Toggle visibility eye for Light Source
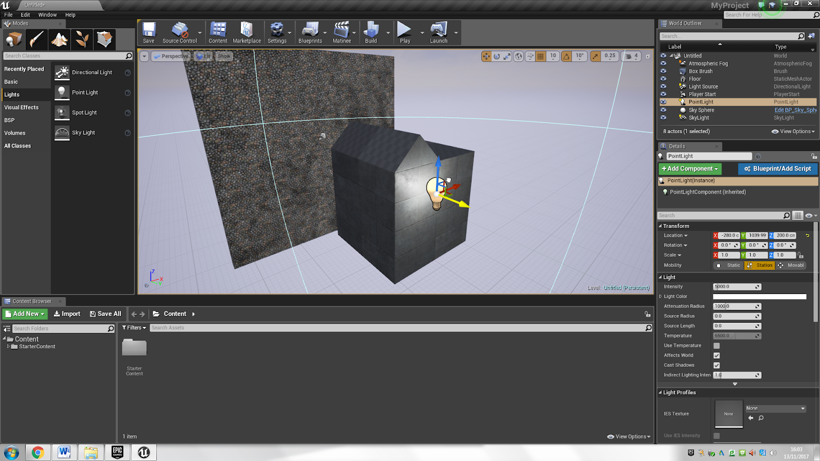This screenshot has height=461, width=820. click(x=663, y=87)
